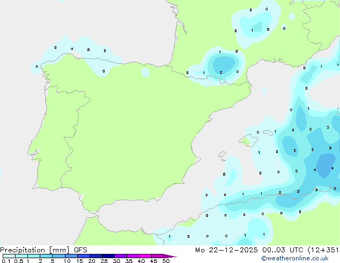The width and height of the screenshot is (340, 263).
Task: Click the '35' legend scale label
Action: coord(129,261)
